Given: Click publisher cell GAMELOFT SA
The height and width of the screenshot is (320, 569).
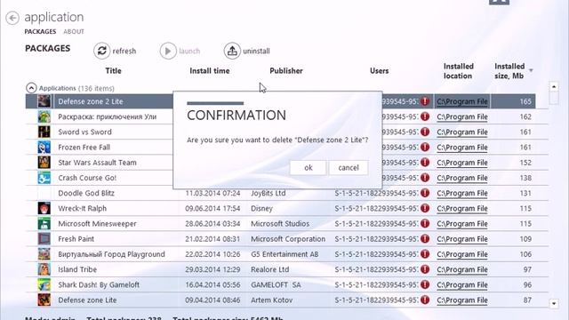Looking at the screenshot, I should pos(276,284).
